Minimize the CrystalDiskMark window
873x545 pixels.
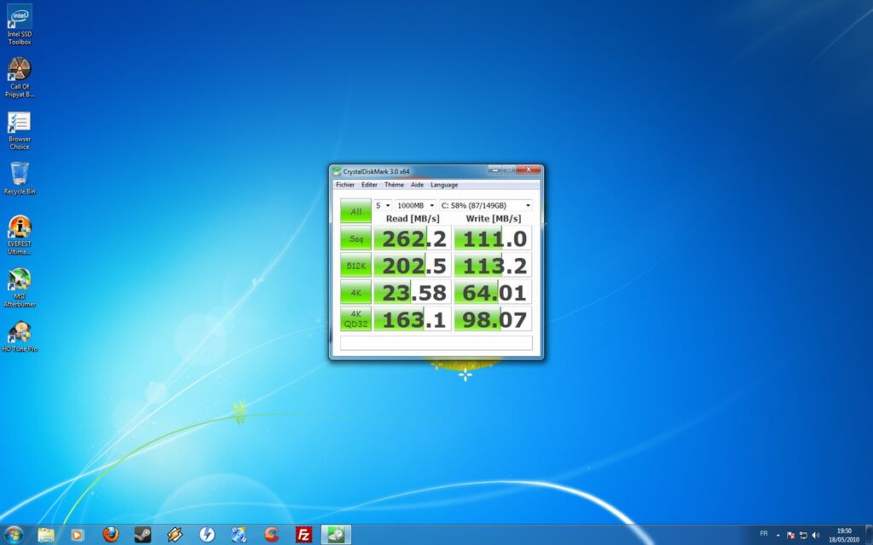[495, 169]
